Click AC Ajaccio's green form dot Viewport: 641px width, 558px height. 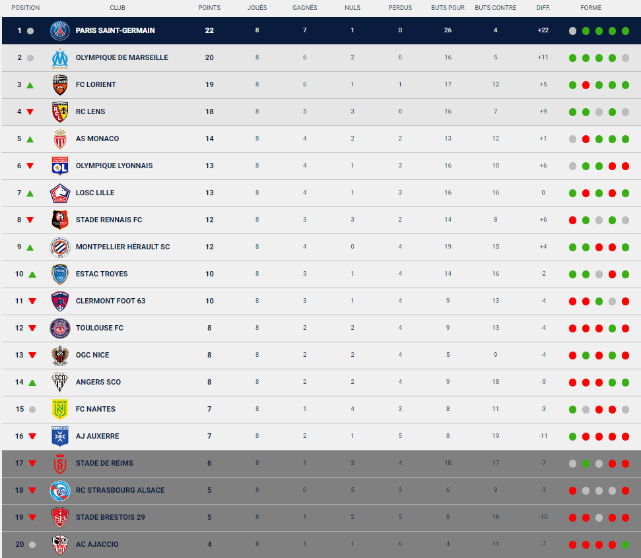[x=625, y=545]
